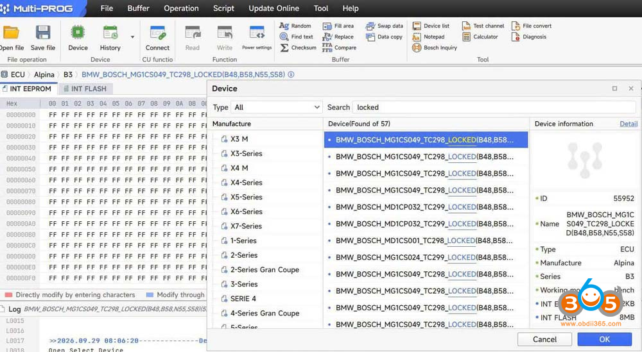Select X4-Series in Manufacture tree
This screenshot has width=642, height=352.
click(246, 183)
